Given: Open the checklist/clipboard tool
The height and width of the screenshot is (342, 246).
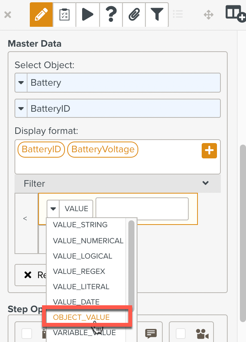Looking at the screenshot, I should [64, 14].
